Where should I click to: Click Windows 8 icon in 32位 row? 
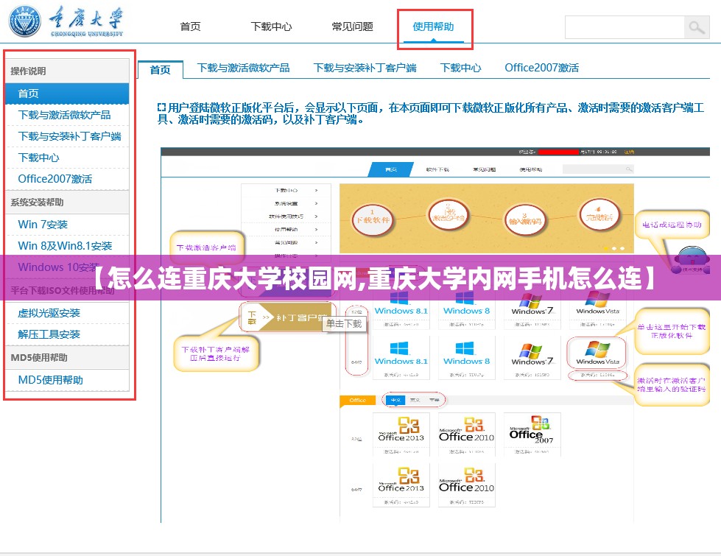click(466, 303)
